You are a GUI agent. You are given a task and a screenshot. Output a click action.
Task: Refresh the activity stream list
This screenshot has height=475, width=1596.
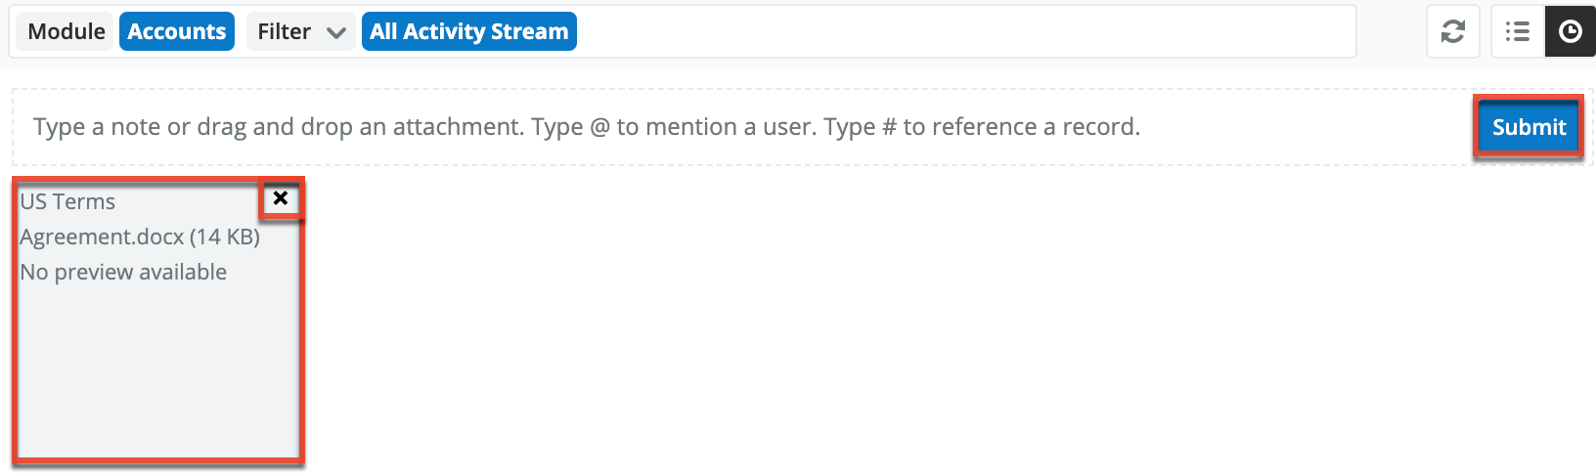tap(1452, 31)
